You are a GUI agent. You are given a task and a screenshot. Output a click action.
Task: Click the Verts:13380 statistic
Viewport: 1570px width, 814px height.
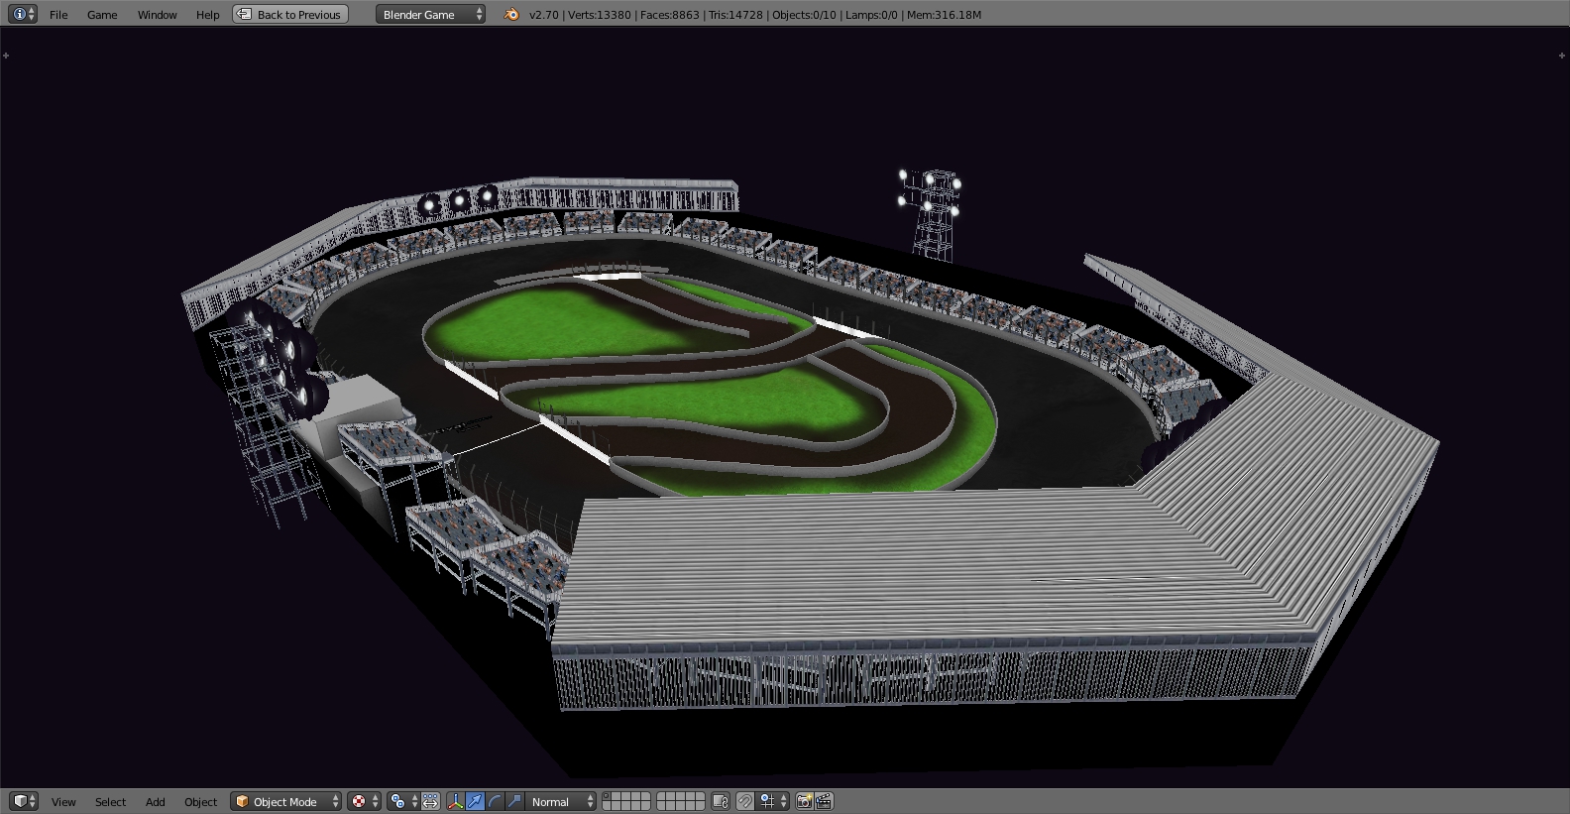click(x=600, y=15)
